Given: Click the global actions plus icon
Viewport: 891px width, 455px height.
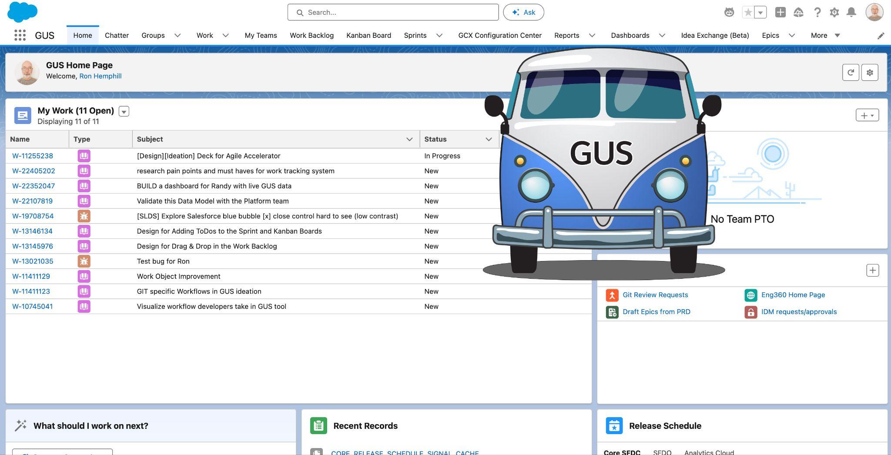Looking at the screenshot, I should click(x=780, y=12).
